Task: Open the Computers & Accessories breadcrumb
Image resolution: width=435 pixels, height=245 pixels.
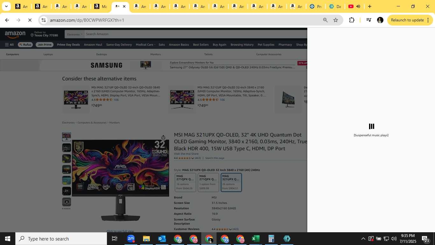Action: [92, 122]
